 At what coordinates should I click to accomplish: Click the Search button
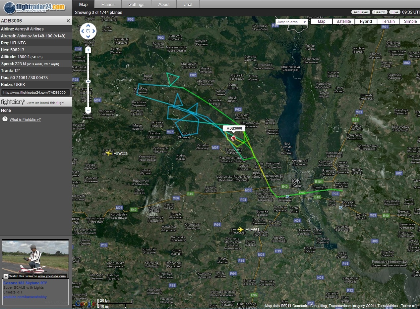click(380, 12)
